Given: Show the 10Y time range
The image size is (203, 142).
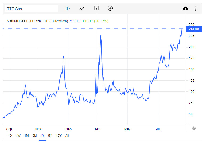Looking at the screenshot, I should coord(59,136).
